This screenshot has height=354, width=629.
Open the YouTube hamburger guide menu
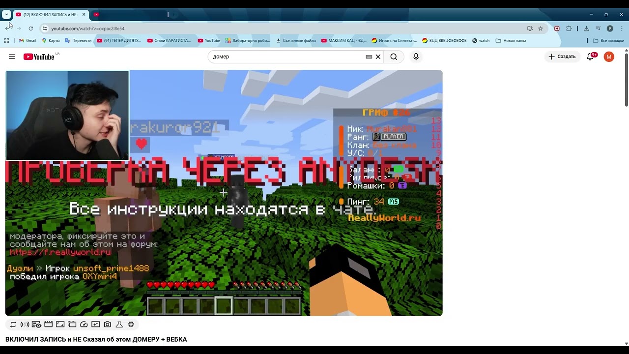12,57
